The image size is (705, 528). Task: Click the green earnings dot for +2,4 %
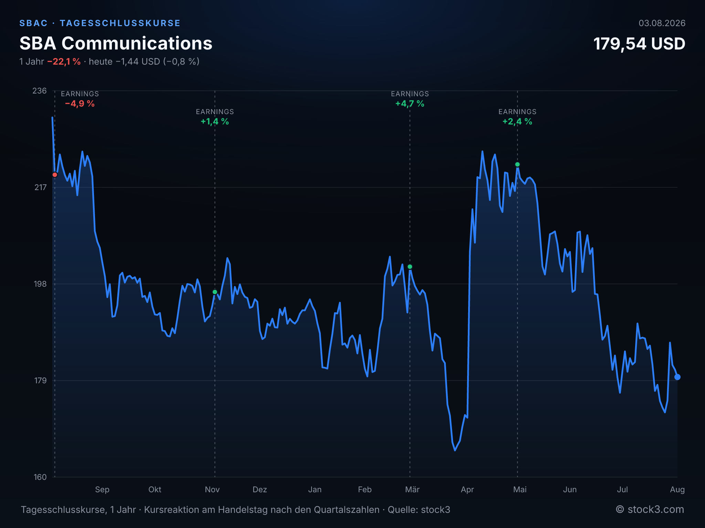[x=517, y=164]
